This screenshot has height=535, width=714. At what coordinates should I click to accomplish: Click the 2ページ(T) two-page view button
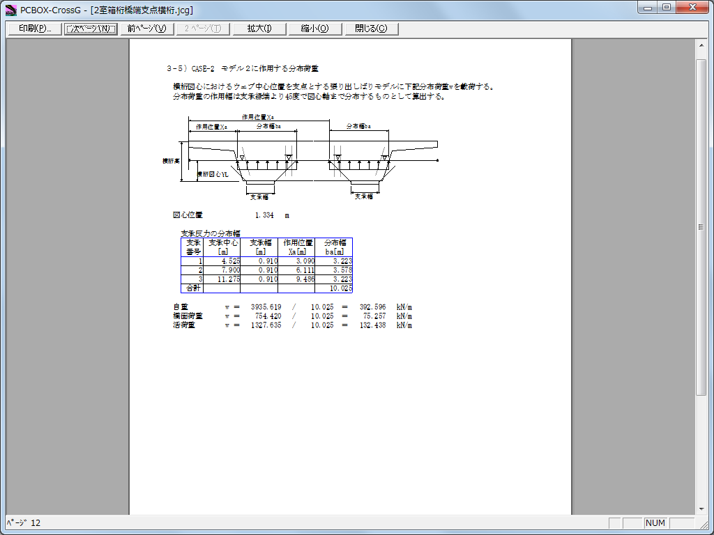(x=202, y=29)
